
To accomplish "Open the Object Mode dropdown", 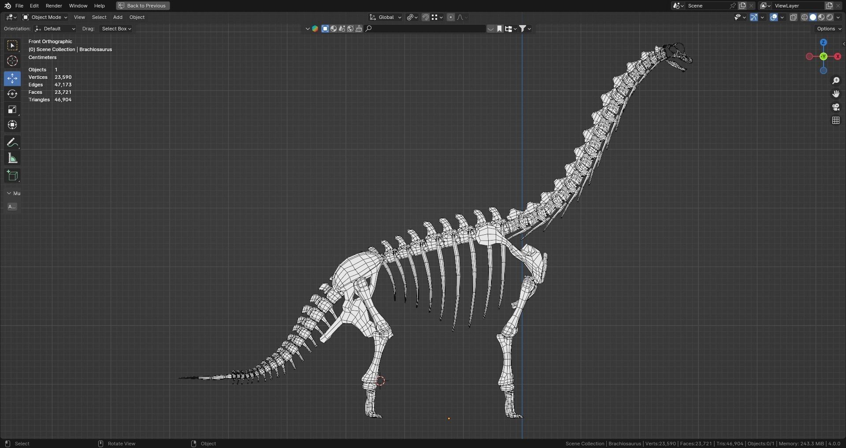I will tap(45, 17).
